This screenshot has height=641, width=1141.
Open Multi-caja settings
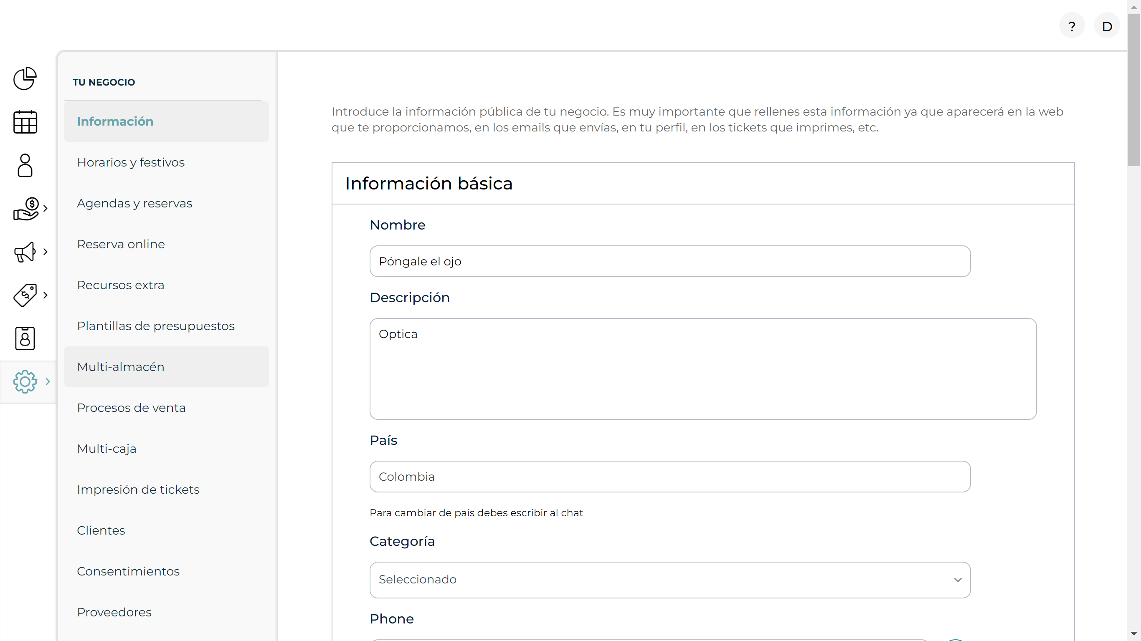(x=167, y=449)
